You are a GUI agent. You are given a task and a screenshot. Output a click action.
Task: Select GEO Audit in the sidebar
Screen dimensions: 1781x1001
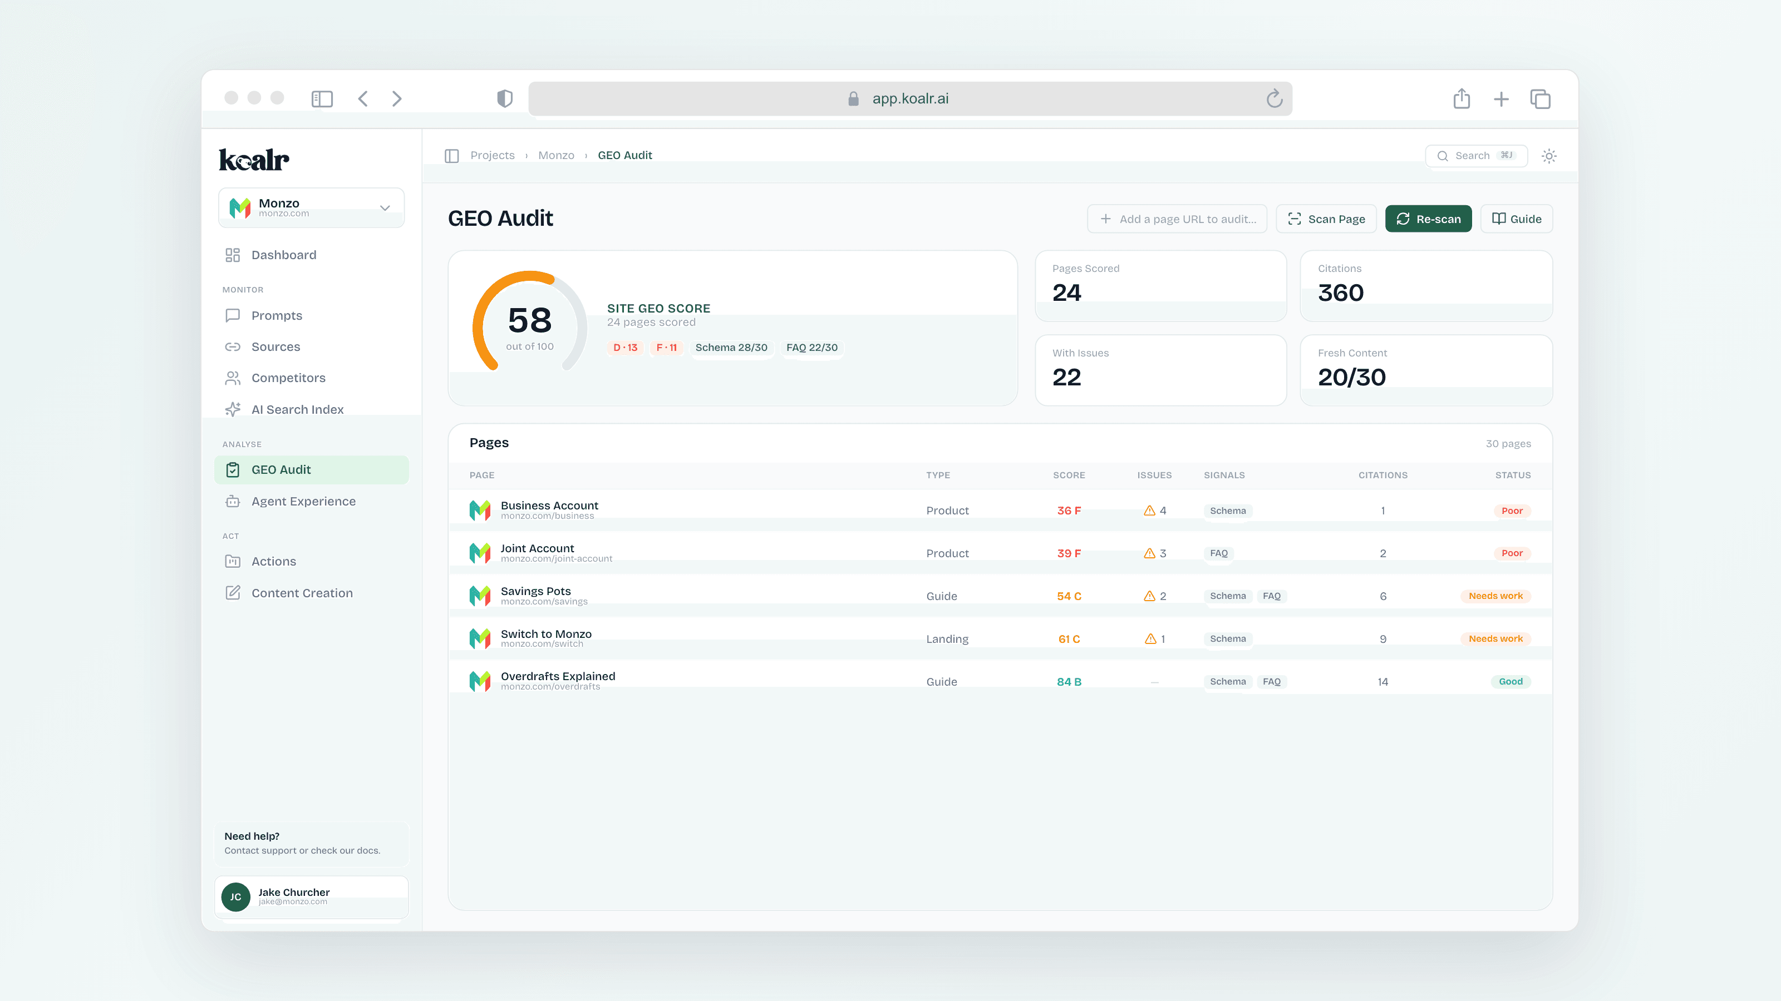coord(311,470)
